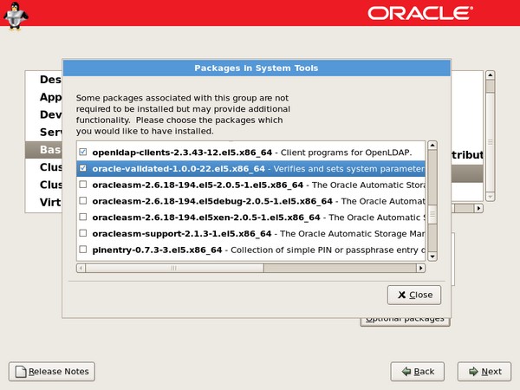The height and width of the screenshot is (390, 520).
Task: Enable the oracleasm el5xen package checkbox
Action: pos(83,217)
